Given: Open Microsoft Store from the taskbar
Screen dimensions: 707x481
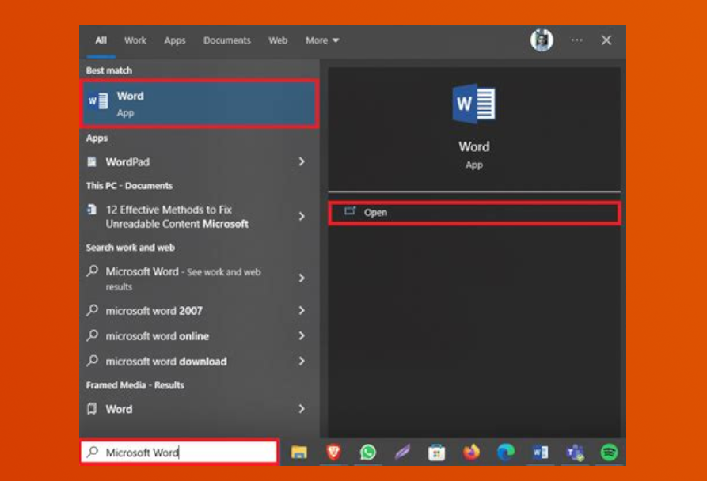Looking at the screenshot, I should click(436, 453).
